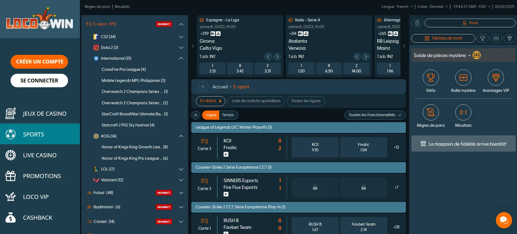Open Live Casino from the sidebar
Viewport: 517px width, 234px height.
(40, 155)
